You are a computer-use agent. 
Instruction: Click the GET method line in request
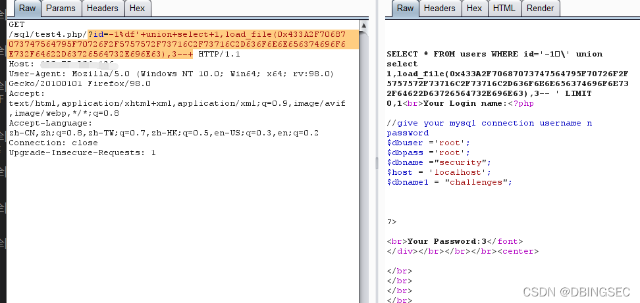click(16, 24)
